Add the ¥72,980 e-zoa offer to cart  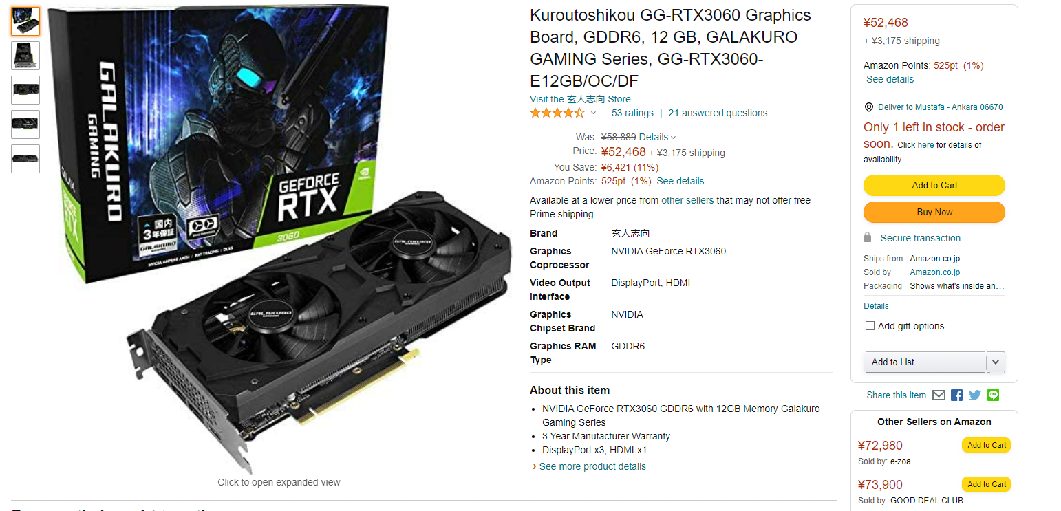pyautogui.click(x=987, y=445)
